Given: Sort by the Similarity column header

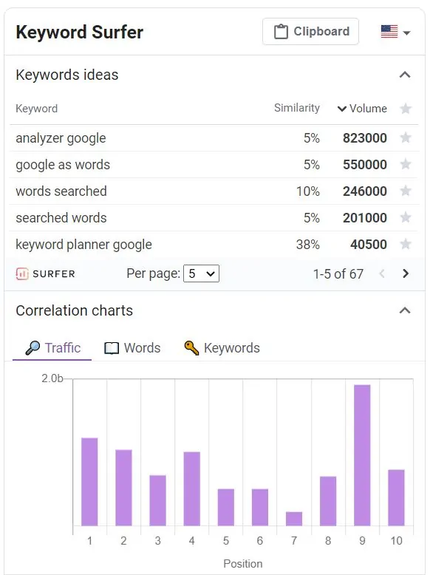Looking at the screenshot, I should pos(296,108).
